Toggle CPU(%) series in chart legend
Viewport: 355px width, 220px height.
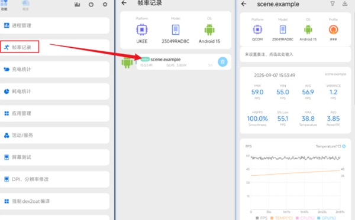(305, 218)
